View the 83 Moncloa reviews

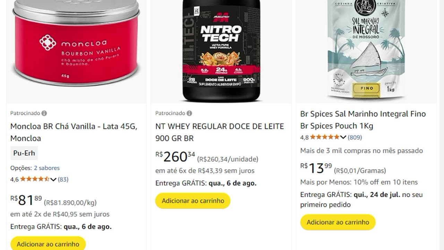coord(63,180)
